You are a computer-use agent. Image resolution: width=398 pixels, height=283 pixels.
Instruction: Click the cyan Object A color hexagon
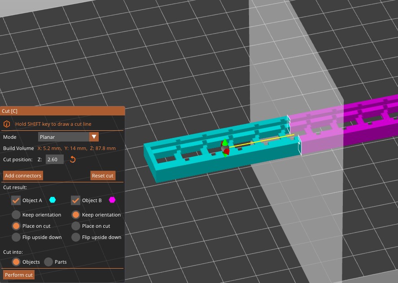(52, 200)
